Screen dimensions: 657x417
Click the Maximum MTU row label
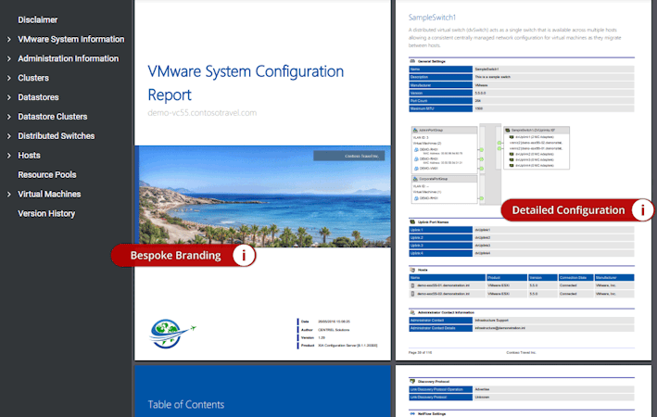[x=440, y=108]
